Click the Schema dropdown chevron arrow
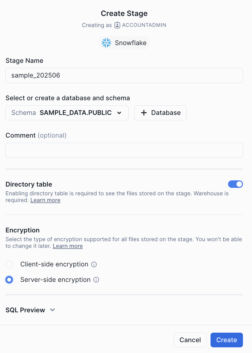 pyautogui.click(x=119, y=113)
